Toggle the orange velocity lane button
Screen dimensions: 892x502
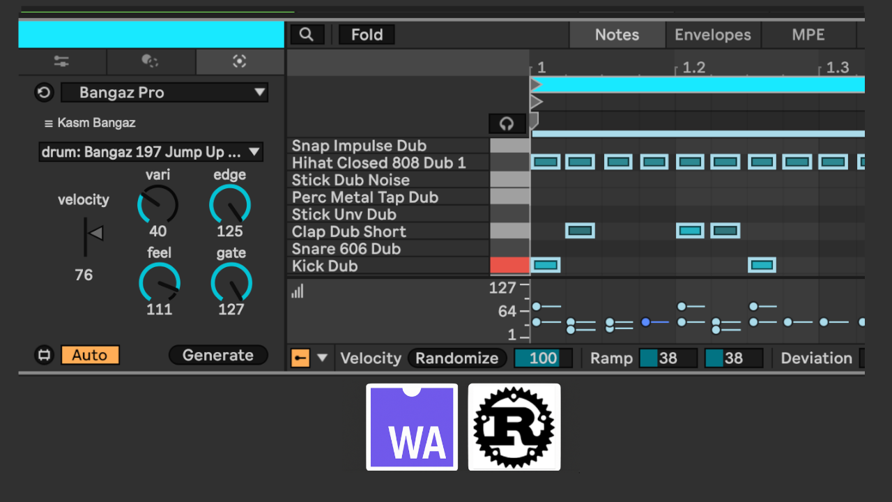pos(300,358)
